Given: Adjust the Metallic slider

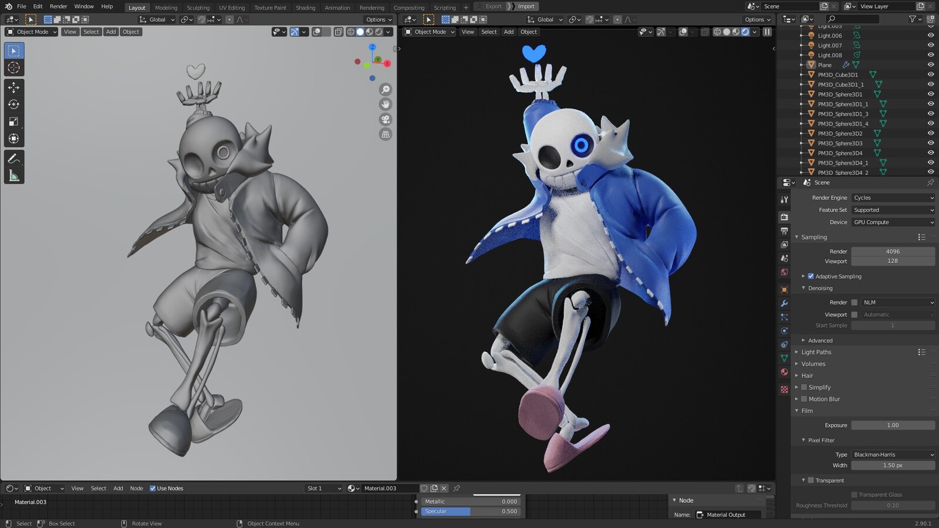Looking at the screenshot, I should point(471,502).
